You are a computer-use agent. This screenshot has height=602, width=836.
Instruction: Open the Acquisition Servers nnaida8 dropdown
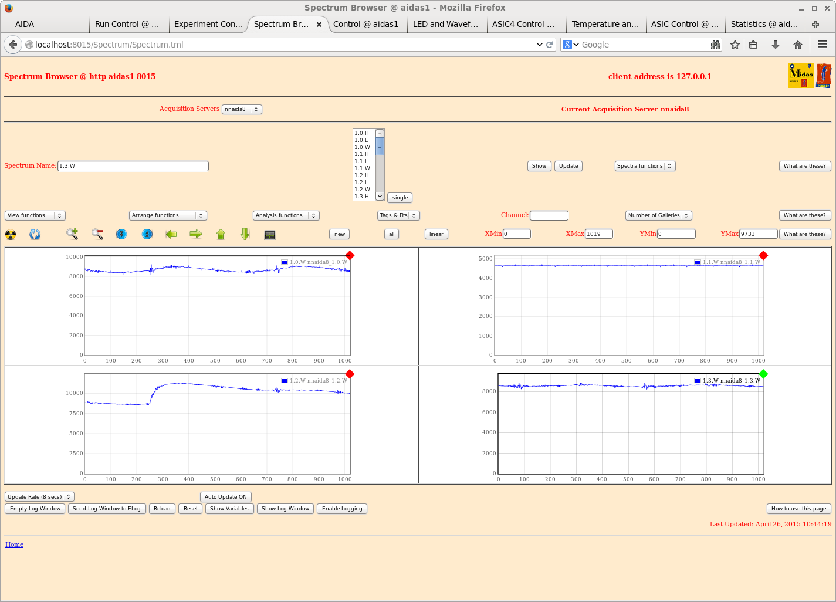coord(242,109)
